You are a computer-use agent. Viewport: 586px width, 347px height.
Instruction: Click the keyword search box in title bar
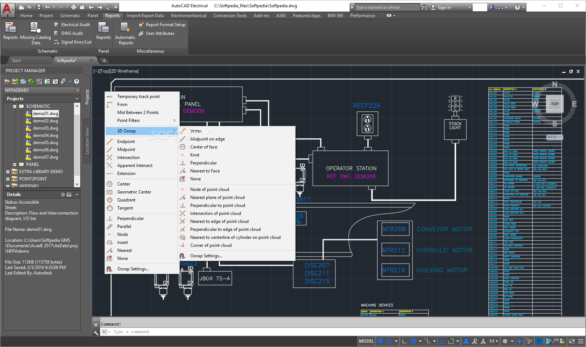point(387,7)
